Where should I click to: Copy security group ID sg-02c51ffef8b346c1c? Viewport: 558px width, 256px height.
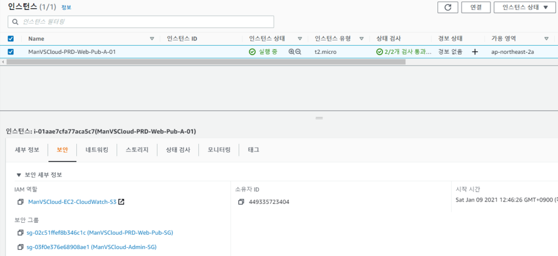pos(20,233)
